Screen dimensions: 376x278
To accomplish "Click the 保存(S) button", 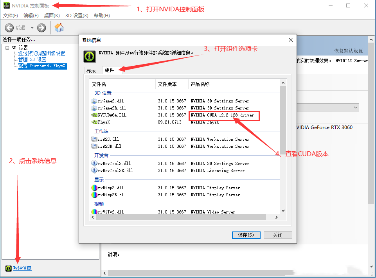I will coord(246,235).
